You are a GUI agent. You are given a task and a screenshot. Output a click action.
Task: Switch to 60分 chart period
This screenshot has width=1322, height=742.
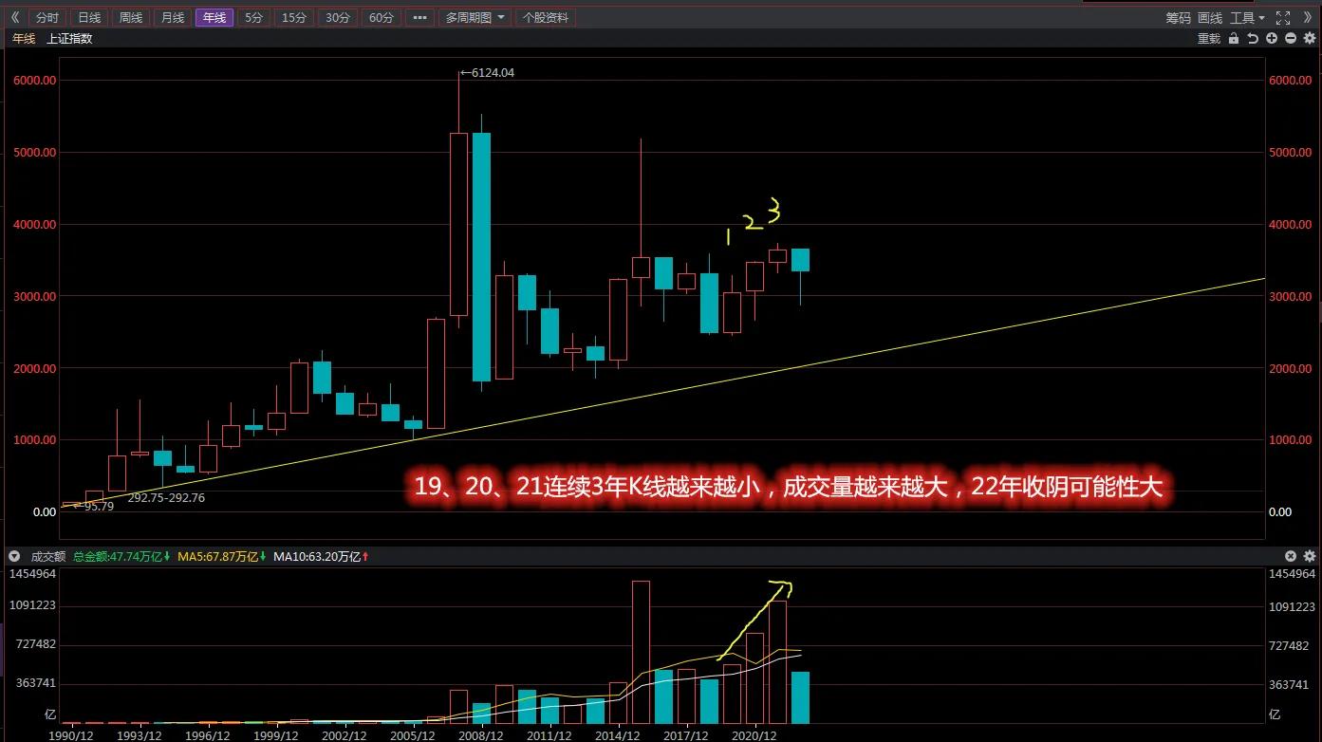380,17
